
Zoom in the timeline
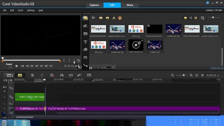pyautogui.click(x=191, y=75)
